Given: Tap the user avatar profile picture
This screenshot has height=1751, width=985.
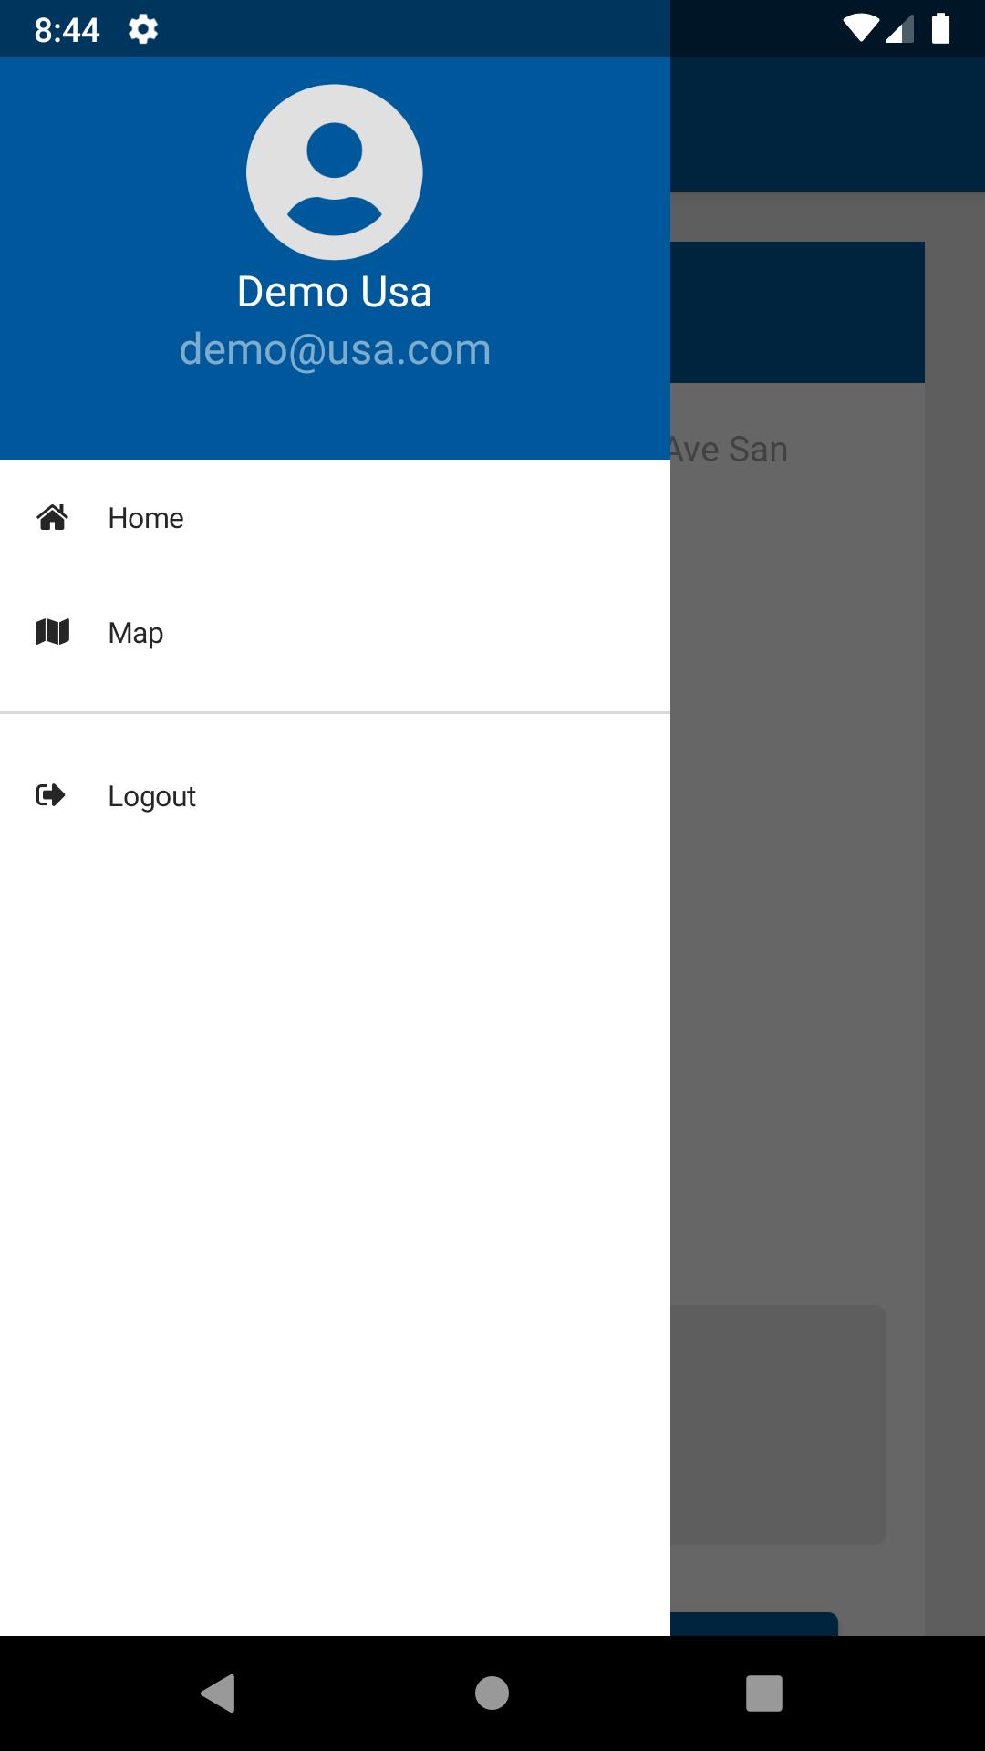Looking at the screenshot, I should tap(335, 172).
